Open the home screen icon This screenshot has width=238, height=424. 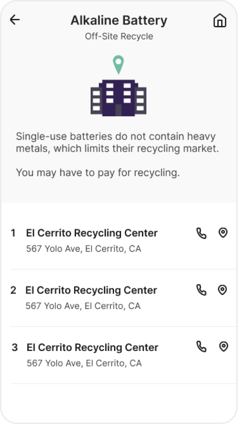click(220, 20)
